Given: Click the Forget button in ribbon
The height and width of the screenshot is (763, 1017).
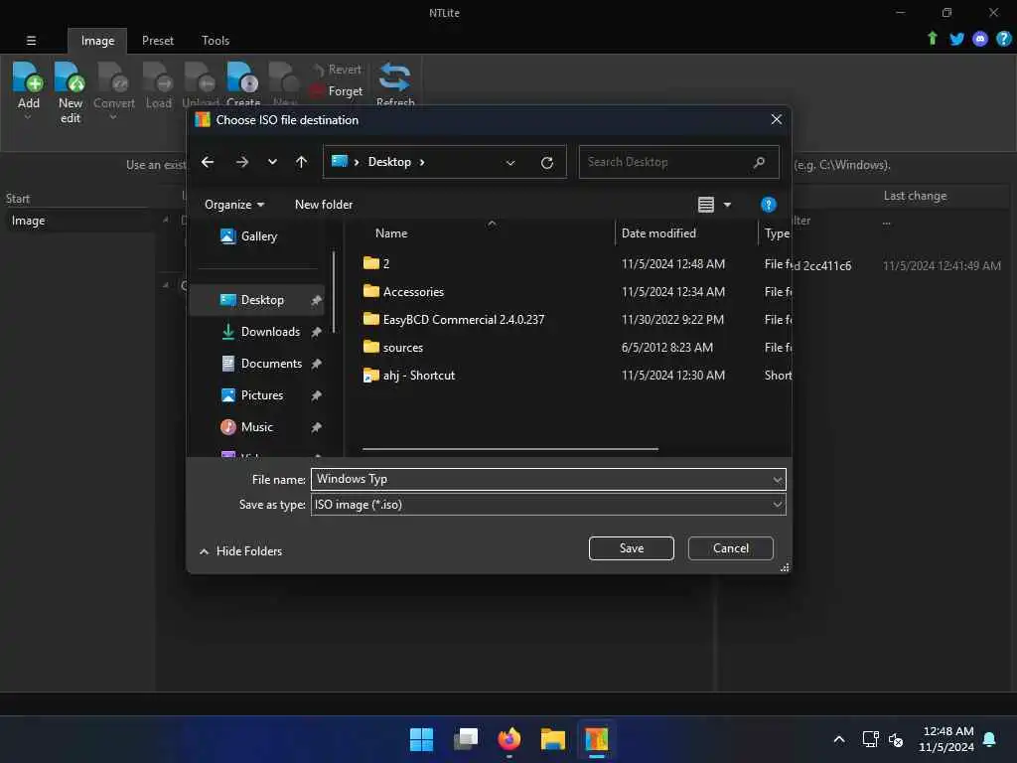Looking at the screenshot, I should click(x=337, y=91).
